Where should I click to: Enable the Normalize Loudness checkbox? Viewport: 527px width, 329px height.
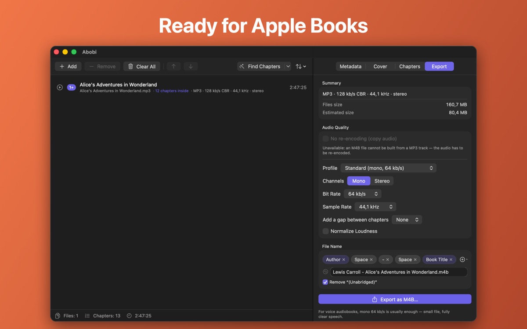[x=325, y=231]
